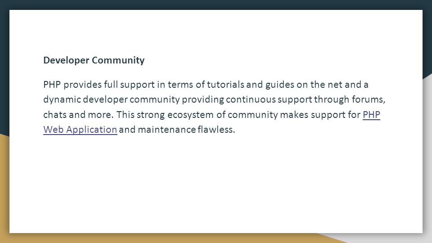Click the word 'tutorials' in the paragraph
432x243 pixels.
(225, 84)
